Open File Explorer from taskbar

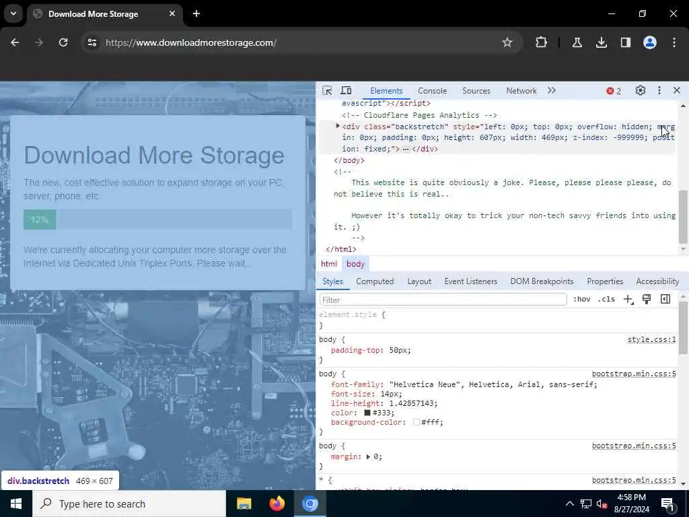[244, 504]
